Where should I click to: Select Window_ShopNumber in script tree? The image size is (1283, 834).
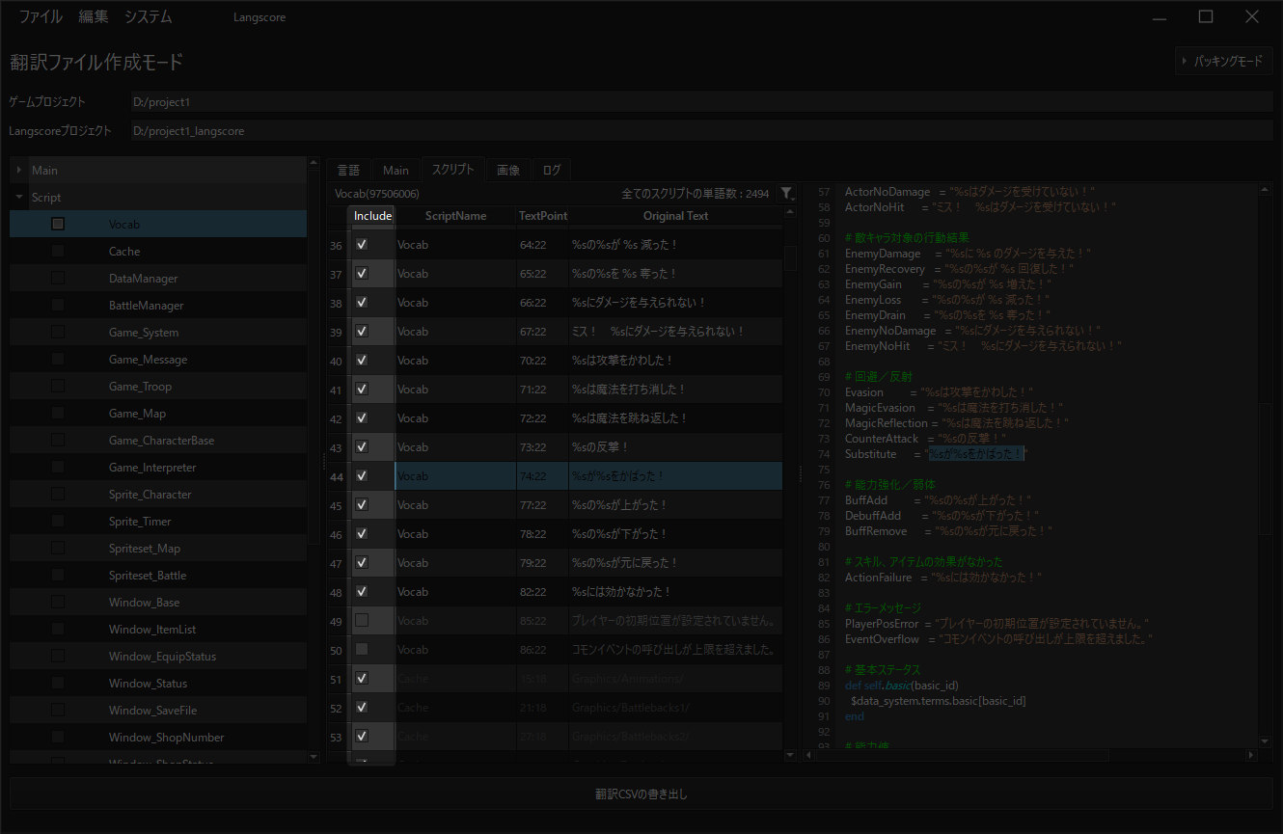coord(166,737)
